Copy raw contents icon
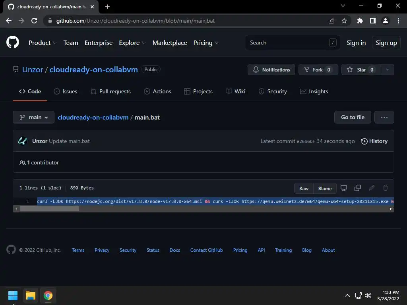Screen dimensions: 407x305 click(358, 188)
